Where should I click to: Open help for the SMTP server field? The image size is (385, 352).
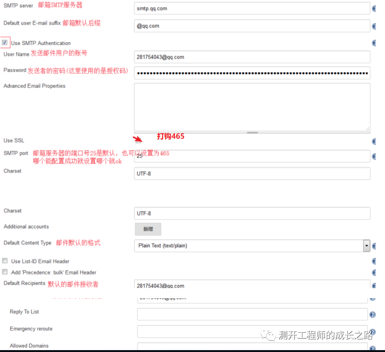(374, 9)
